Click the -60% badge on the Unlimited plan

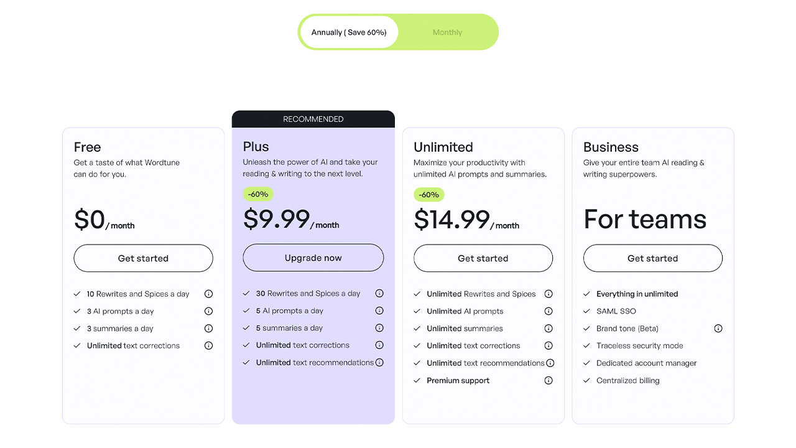(429, 195)
